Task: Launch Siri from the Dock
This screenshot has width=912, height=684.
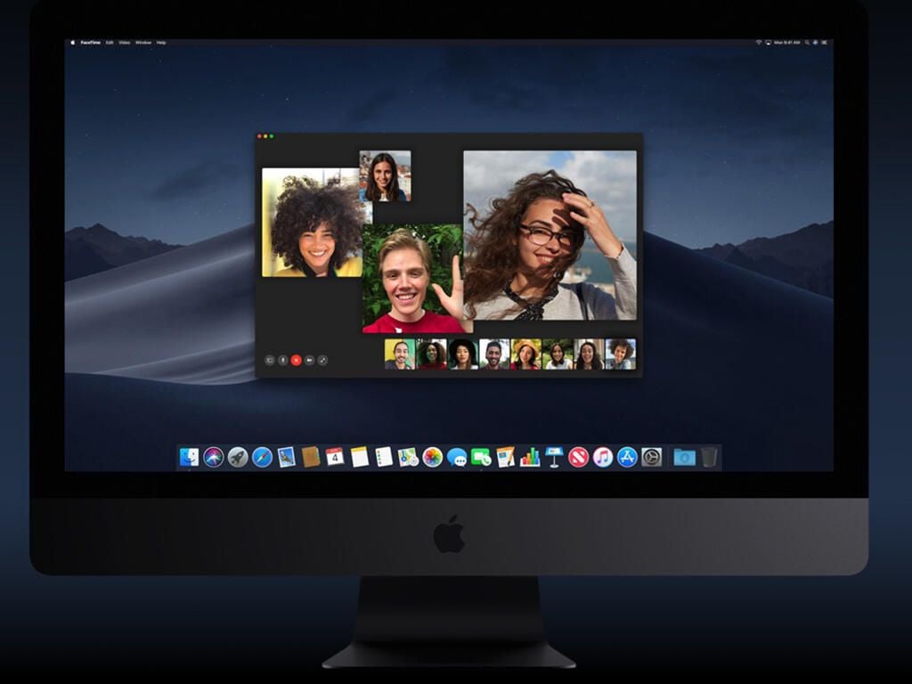Action: coord(214,457)
